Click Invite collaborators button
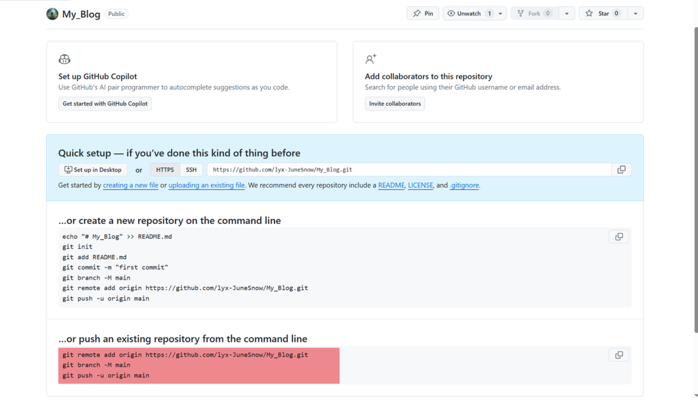Viewport: 698px width, 400px height. point(395,104)
